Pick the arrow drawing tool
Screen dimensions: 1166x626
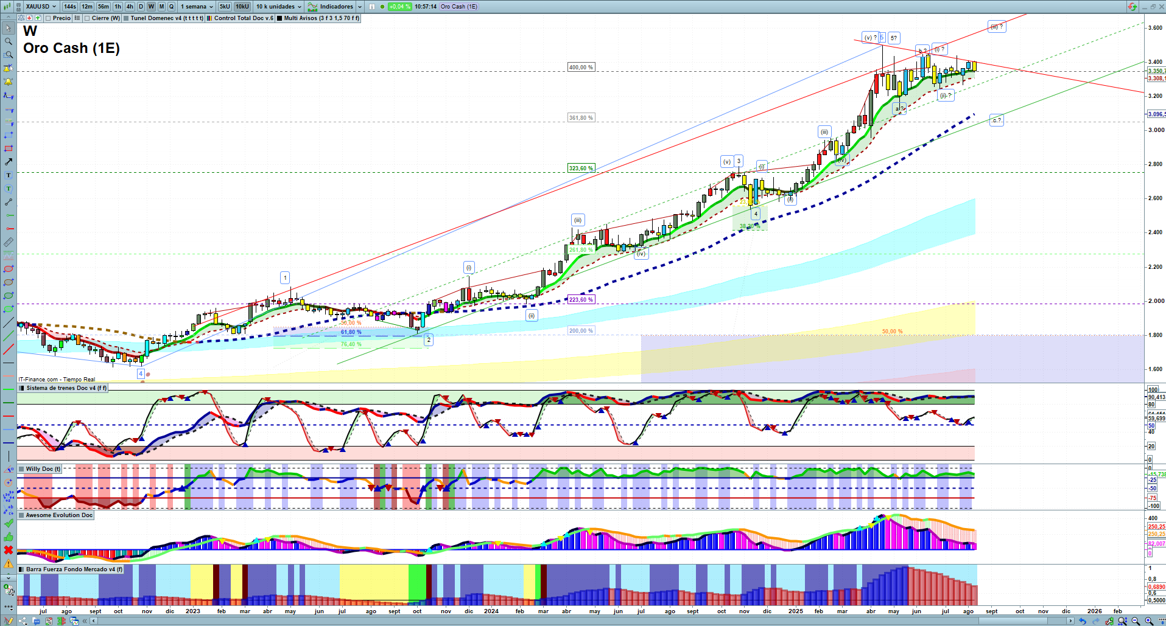[9, 162]
